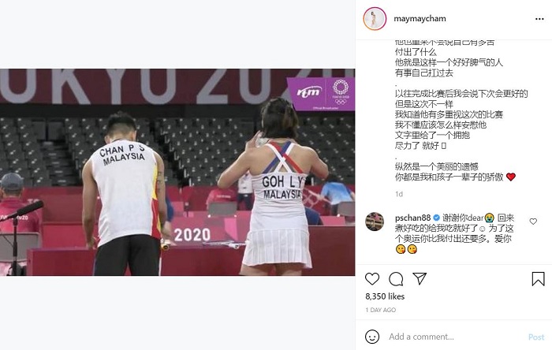Like pschan88's comment with the small heart
The height and width of the screenshot is (350, 552).
(x=533, y=222)
